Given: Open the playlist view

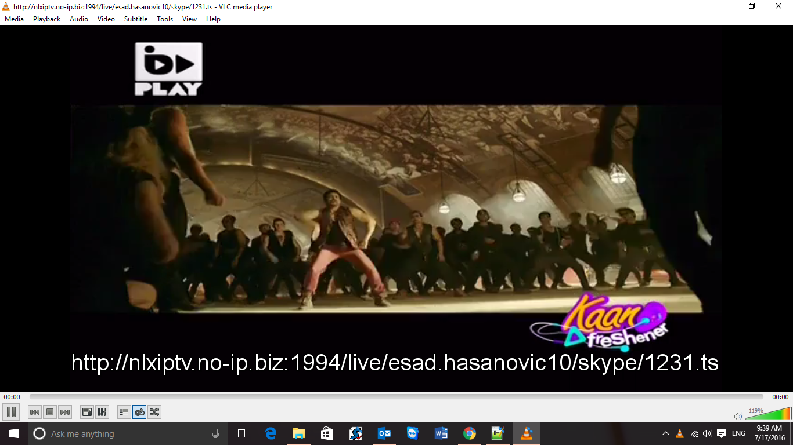Looking at the screenshot, I should [124, 412].
